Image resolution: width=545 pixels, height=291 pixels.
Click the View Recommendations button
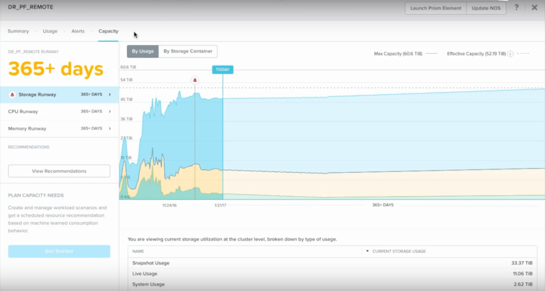pos(59,171)
